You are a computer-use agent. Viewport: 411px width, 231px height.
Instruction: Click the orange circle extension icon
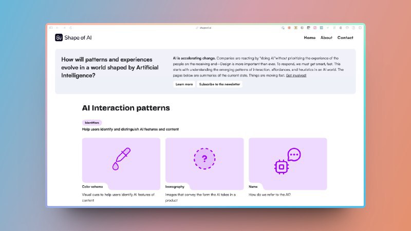pyautogui.click(x=289, y=27)
